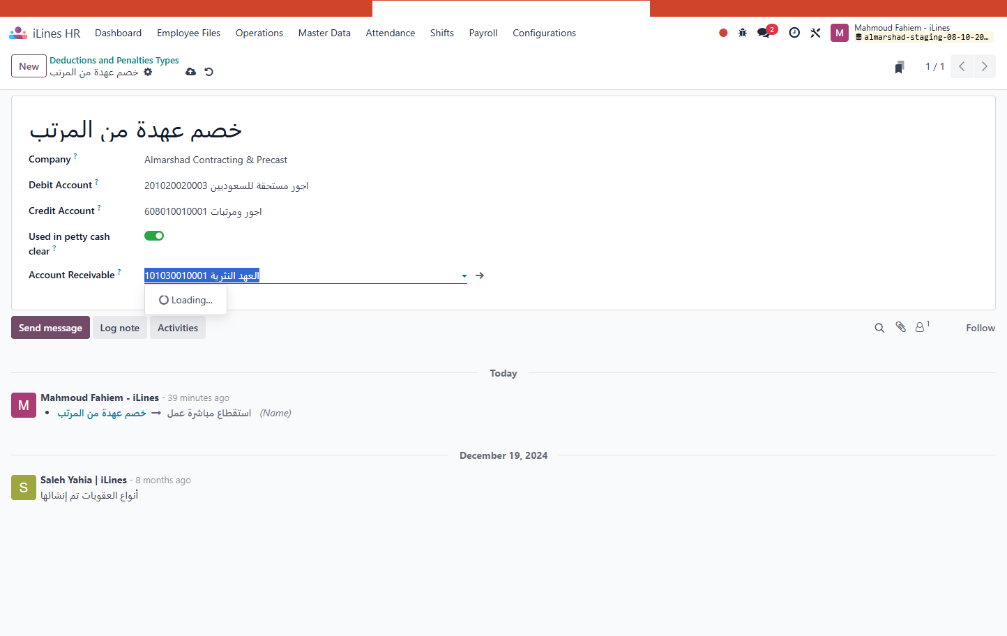
Task: Attach files with the paperclip icon
Action: pyautogui.click(x=901, y=327)
